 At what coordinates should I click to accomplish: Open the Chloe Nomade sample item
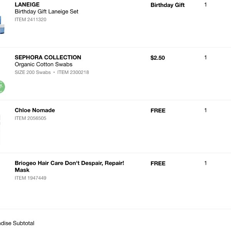35,110
